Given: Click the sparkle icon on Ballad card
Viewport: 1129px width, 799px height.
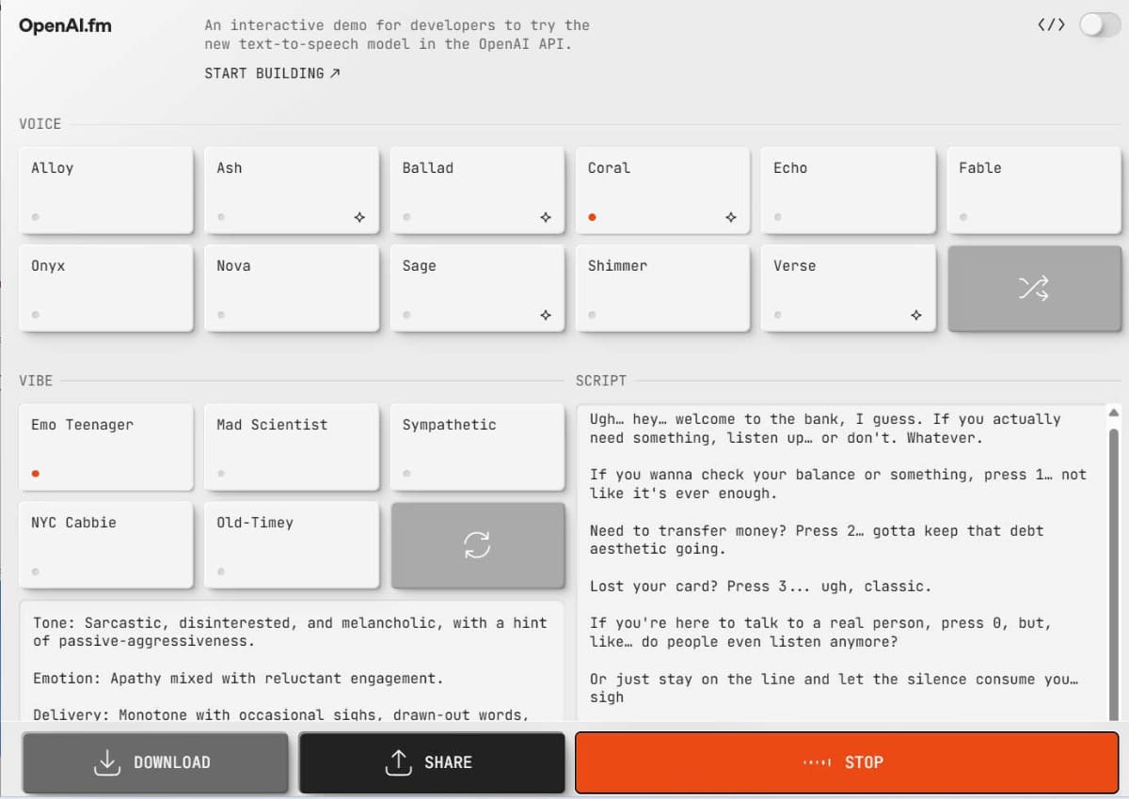Looking at the screenshot, I should click(545, 217).
